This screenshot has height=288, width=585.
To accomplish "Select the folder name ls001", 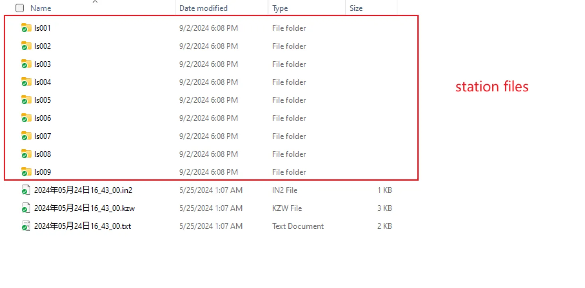I will [42, 28].
